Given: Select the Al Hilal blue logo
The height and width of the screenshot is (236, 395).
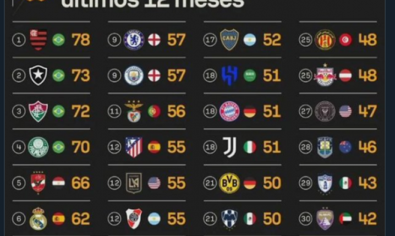Looking at the screenshot, I should [229, 75].
